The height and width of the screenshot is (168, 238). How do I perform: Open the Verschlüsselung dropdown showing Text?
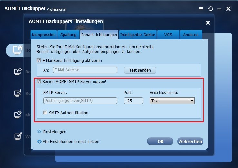pos(172,101)
